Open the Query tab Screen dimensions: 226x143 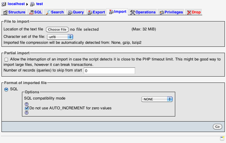(x=76, y=12)
